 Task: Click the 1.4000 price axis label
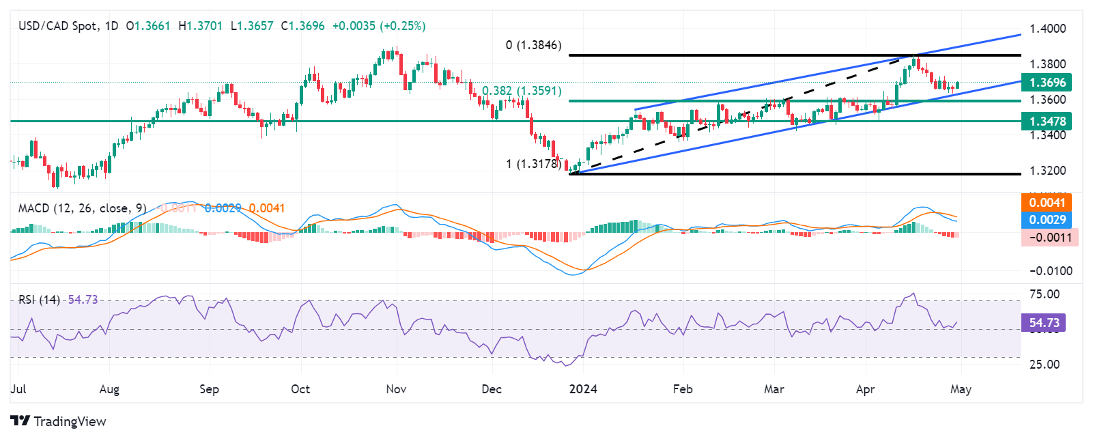pos(1047,29)
